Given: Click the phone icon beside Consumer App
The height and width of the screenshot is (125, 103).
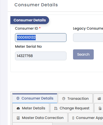Looking at the screenshot, I should tap(73, 118).
